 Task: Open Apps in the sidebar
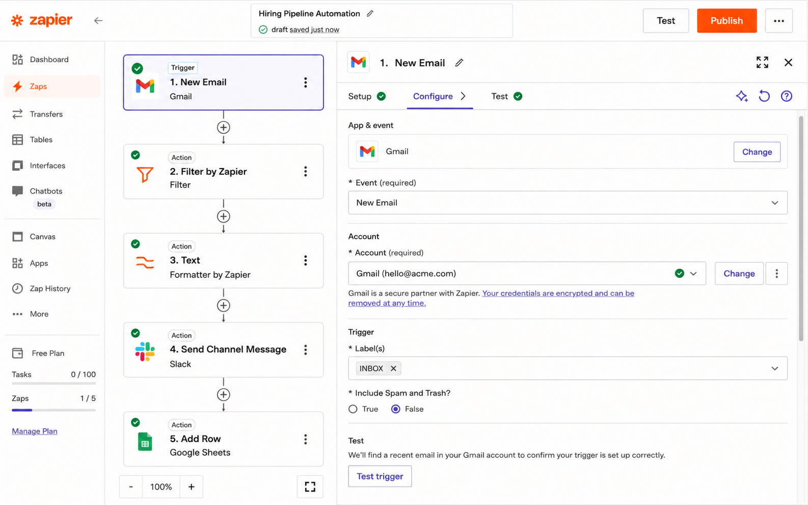pyautogui.click(x=52, y=263)
